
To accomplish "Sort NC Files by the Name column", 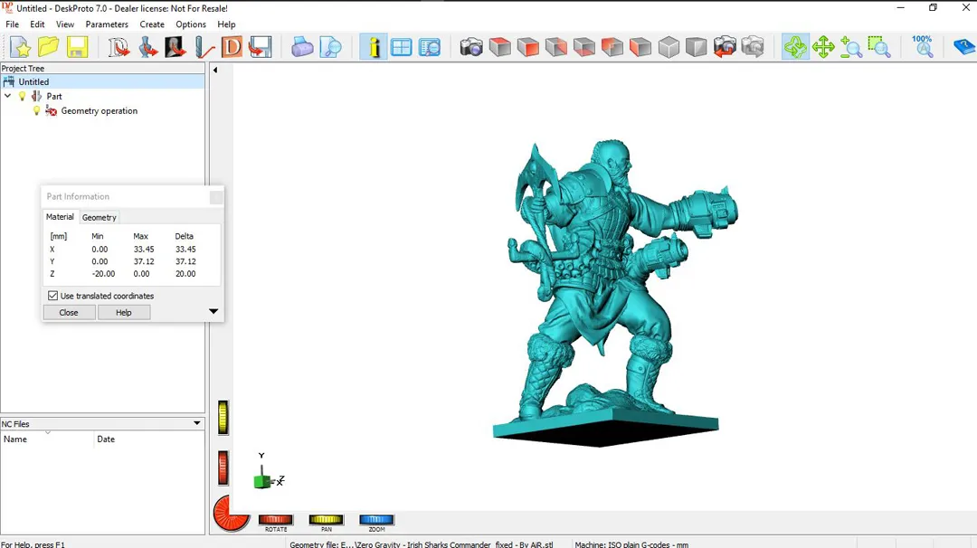I will (x=47, y=439).
